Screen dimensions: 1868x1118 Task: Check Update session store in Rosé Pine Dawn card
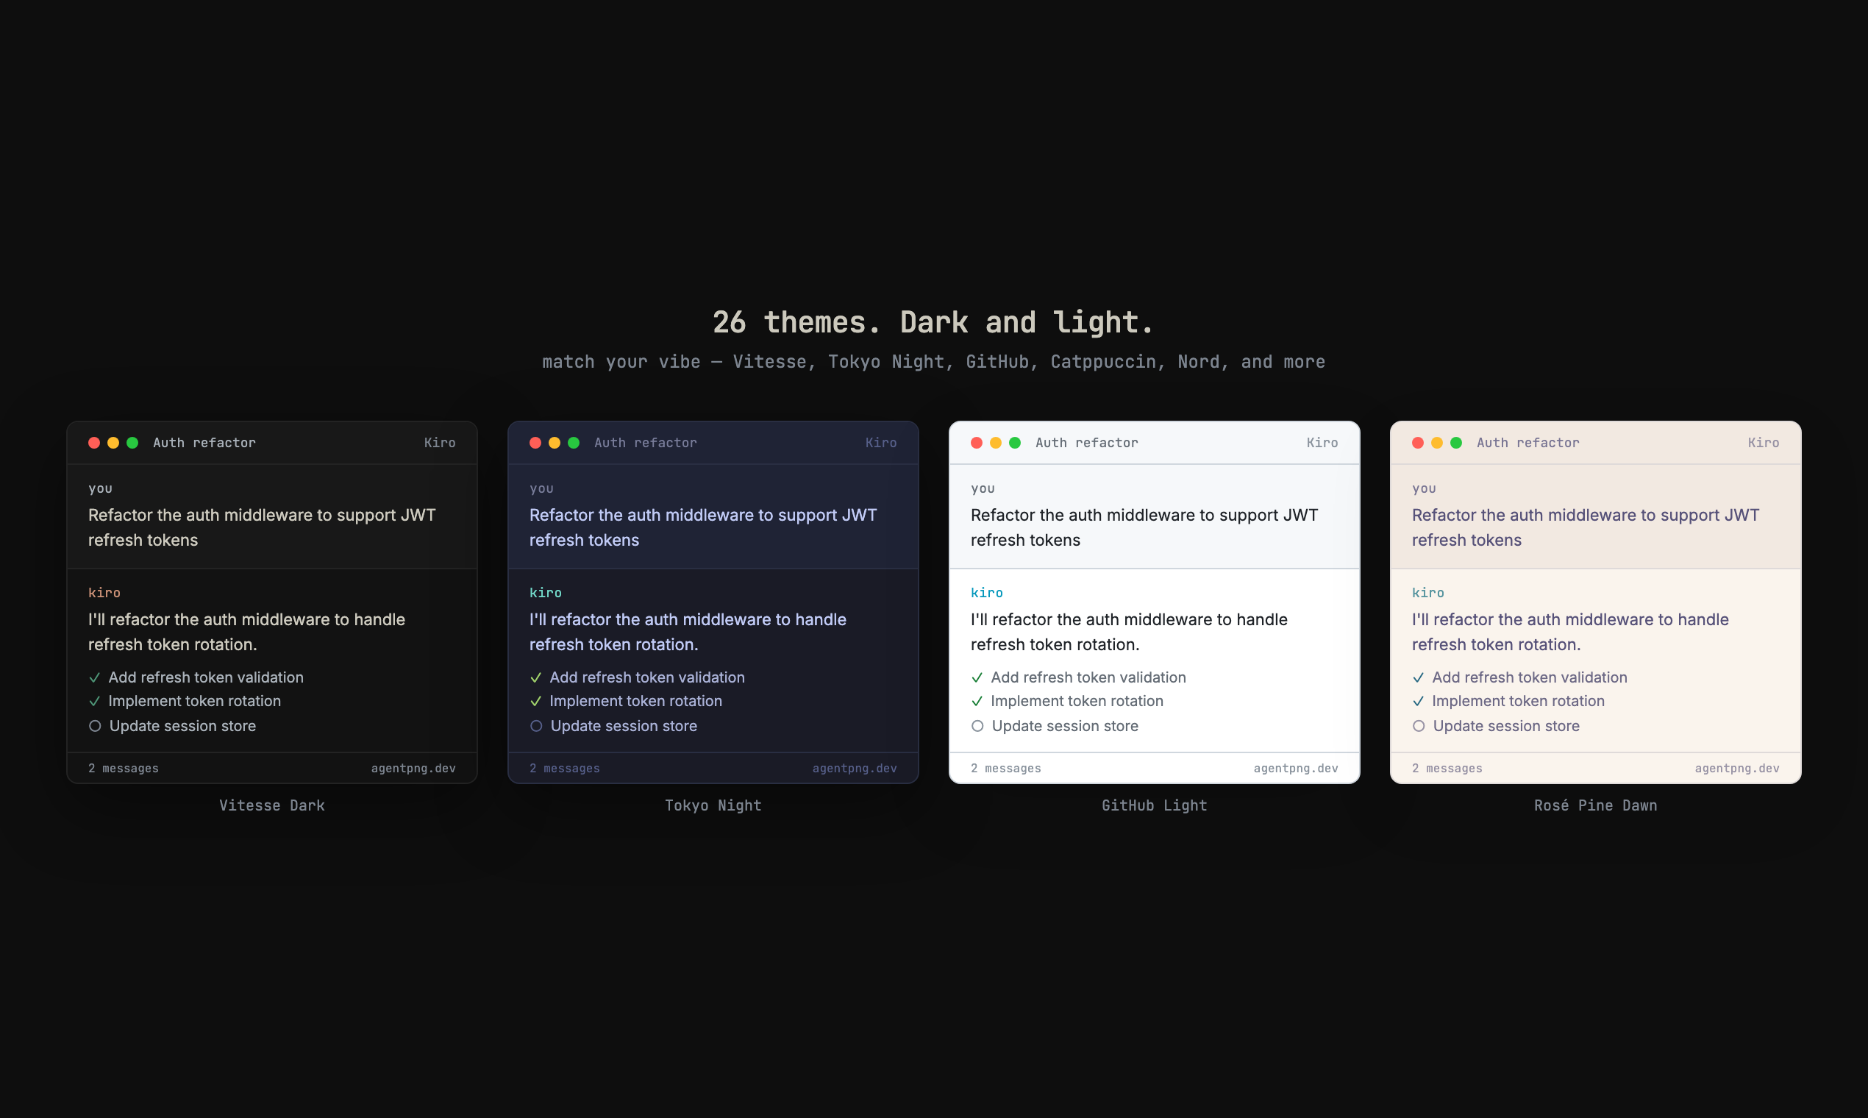(x=1419, y=725)
